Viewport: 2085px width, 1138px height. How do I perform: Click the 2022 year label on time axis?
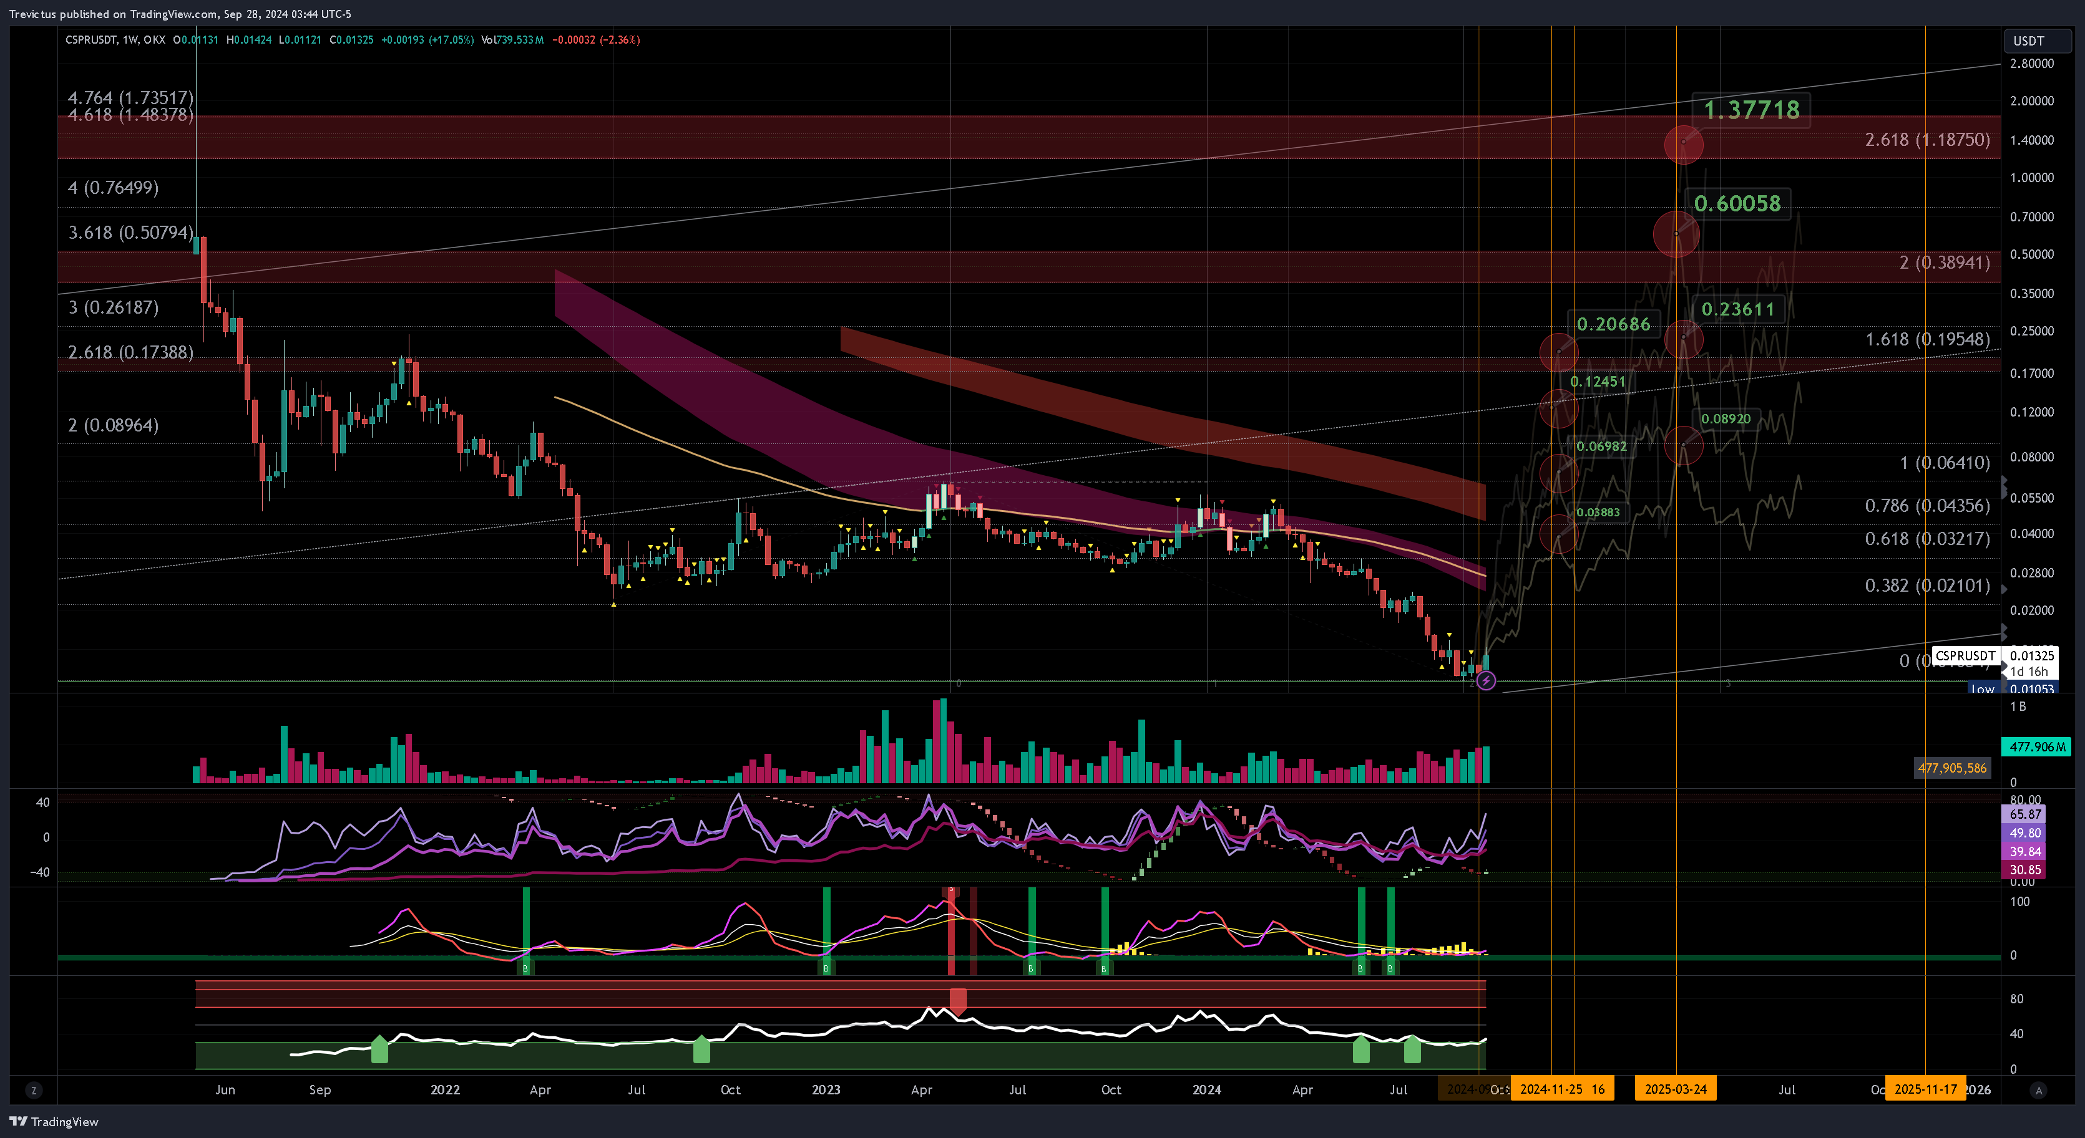[445, 1089]
